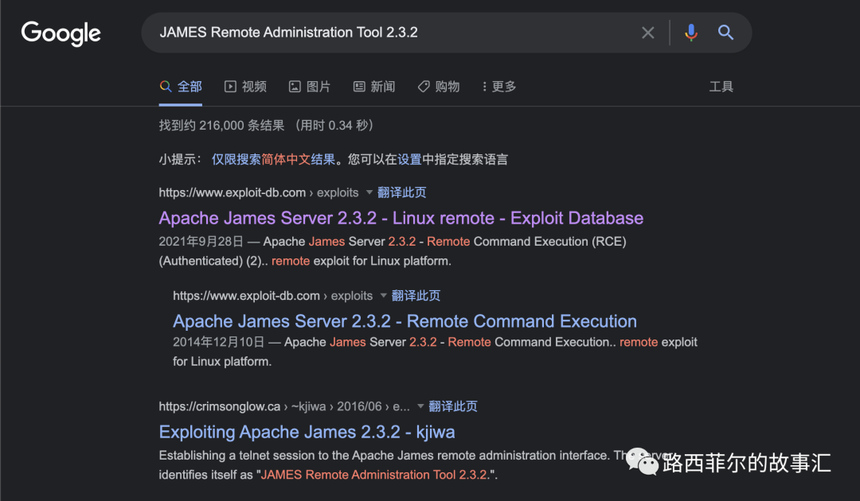The width and height of the screenshot is (860, 501).
Task: Open Exploiting Apache James 2.3.2 - kjiwa result
Action: pos(307,432)
